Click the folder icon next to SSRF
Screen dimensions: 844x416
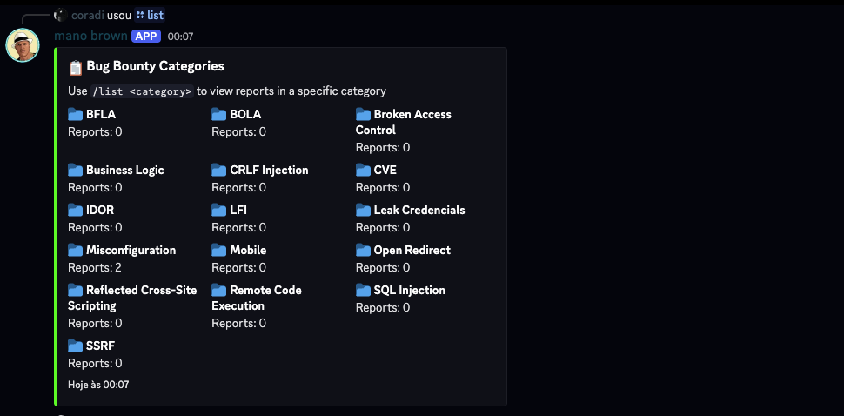point(76,346)
